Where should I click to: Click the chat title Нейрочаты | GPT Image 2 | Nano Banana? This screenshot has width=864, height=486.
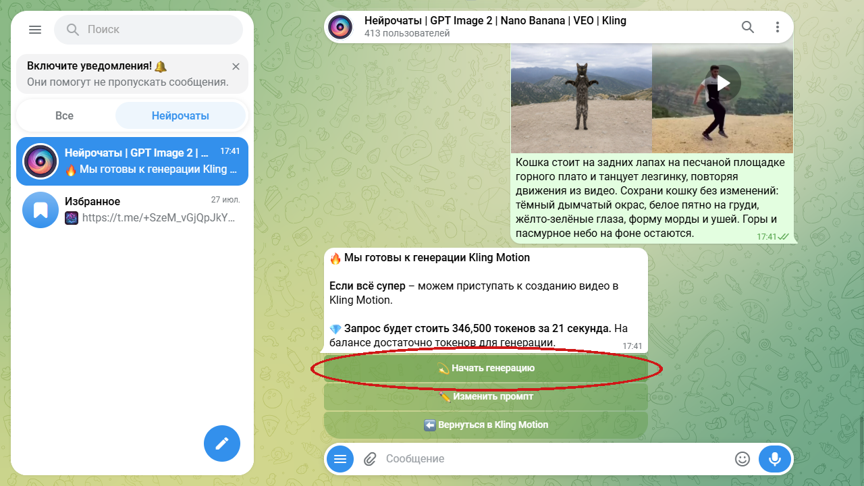[x=495, y=21]
